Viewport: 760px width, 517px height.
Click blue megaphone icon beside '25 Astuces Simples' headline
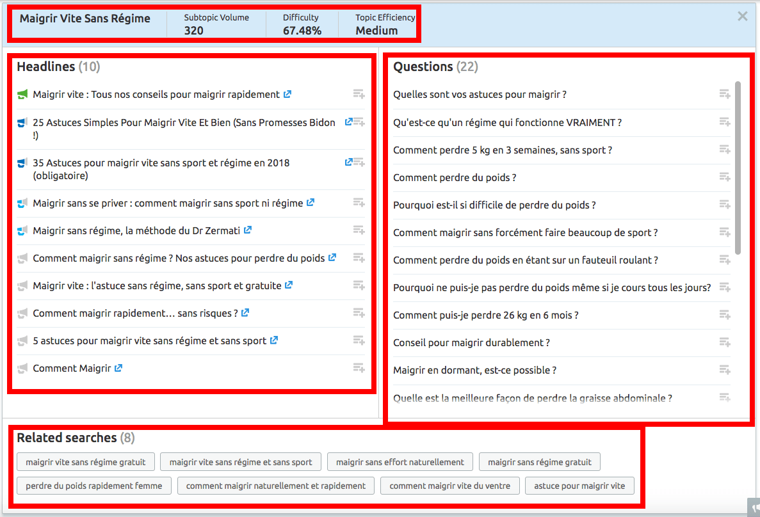point(23,122)
